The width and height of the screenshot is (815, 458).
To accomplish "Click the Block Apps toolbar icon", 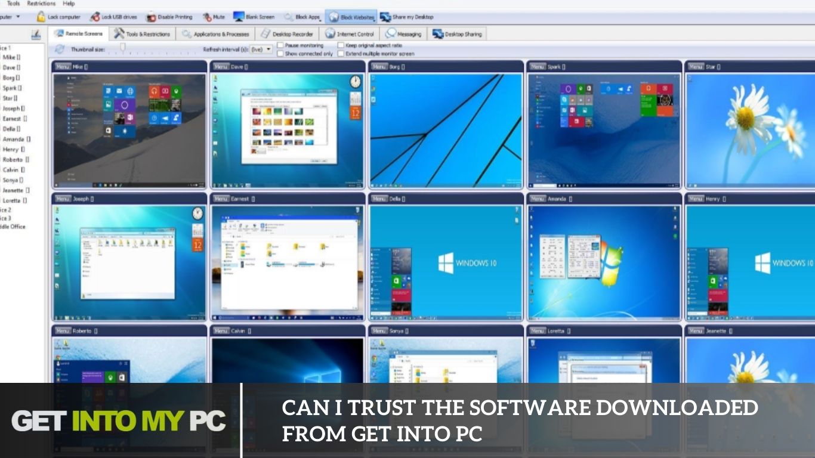I will (x=289, y=17).
